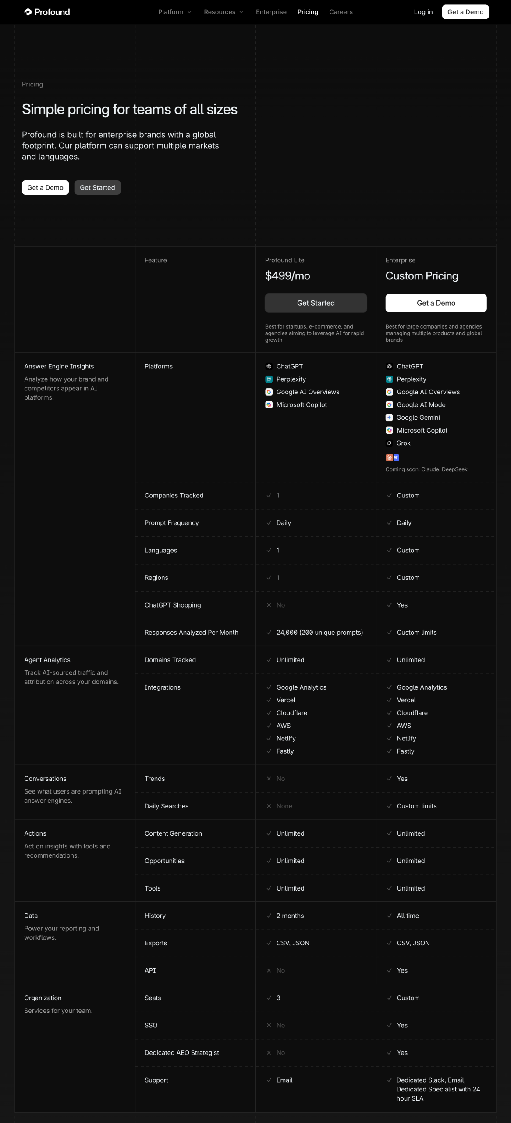Open the Enterprise nav item
511x1123 pixels.
pos(271,12)
